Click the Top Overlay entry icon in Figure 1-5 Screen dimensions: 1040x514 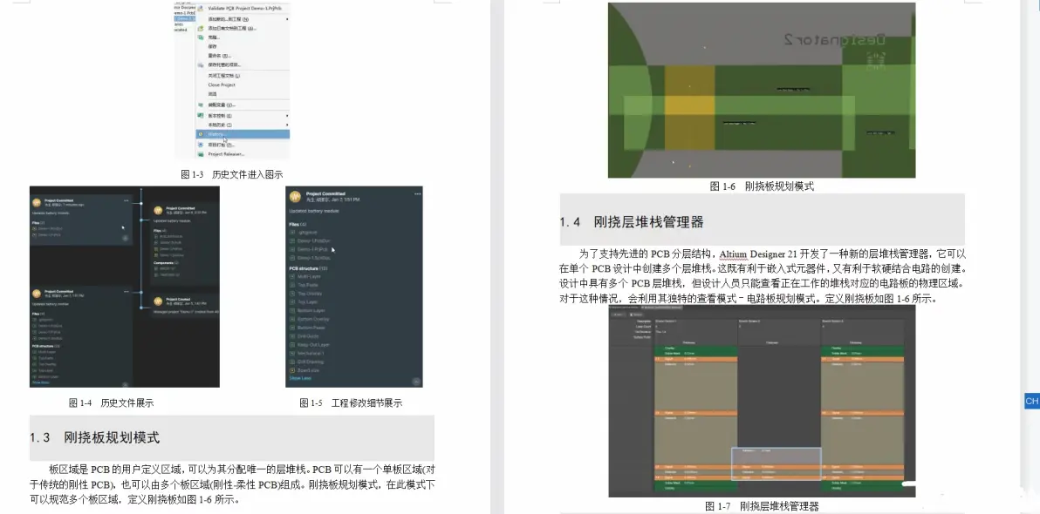pyautogui.click(x=291, y=294)
